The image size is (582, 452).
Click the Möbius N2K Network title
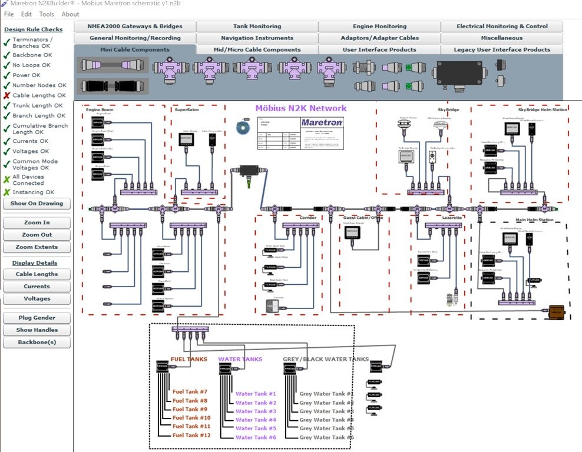(x=301, y=108)
